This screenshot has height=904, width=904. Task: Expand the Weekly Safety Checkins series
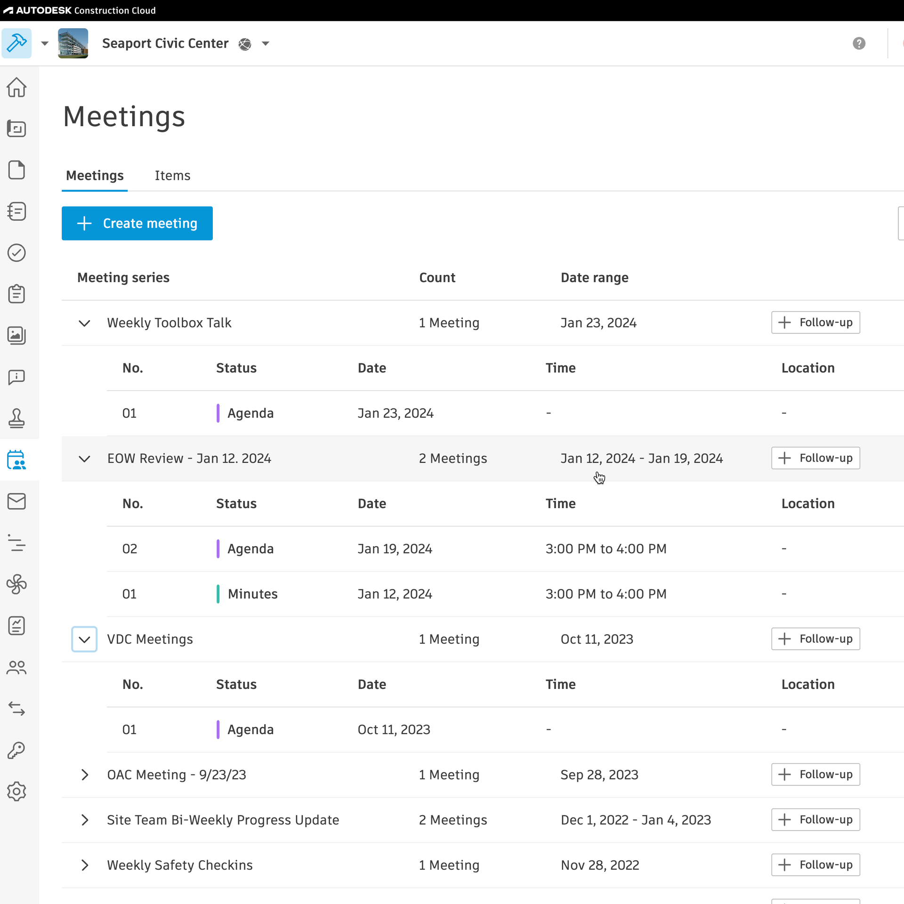coord(84,865)
